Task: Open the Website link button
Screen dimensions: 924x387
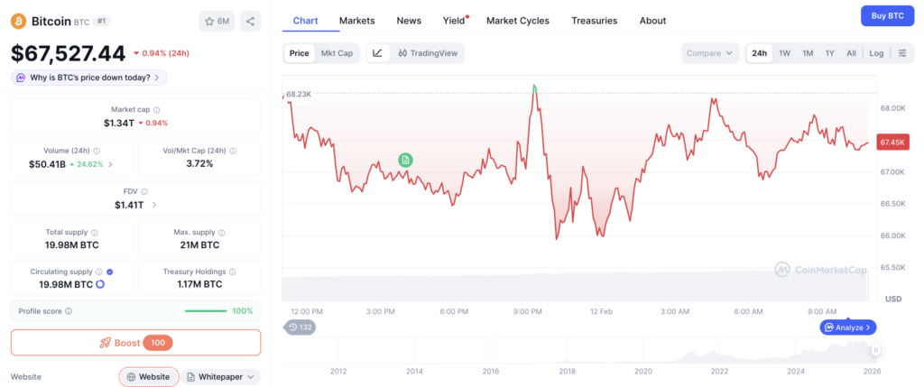Action: click(149, 377)
